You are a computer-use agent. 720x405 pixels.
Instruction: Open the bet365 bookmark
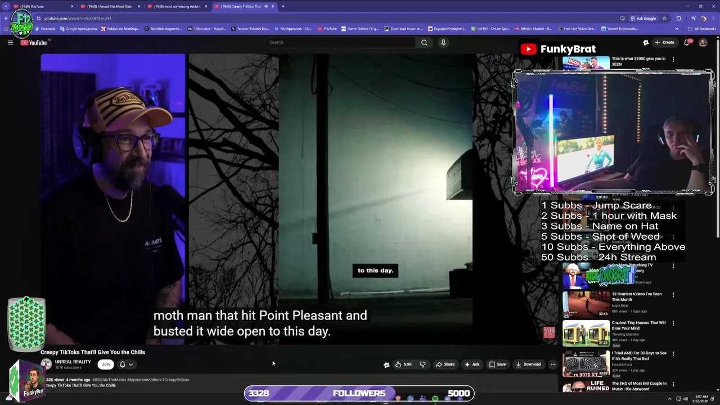(490, 29)
